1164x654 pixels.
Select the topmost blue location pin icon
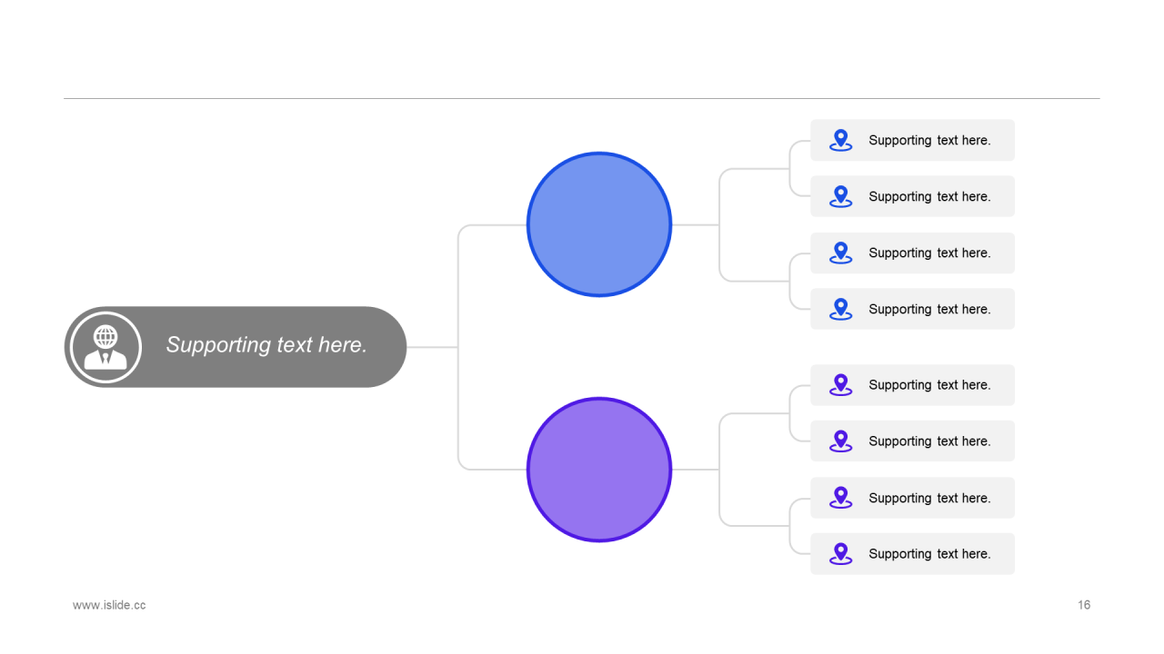[x=841, y=140]
